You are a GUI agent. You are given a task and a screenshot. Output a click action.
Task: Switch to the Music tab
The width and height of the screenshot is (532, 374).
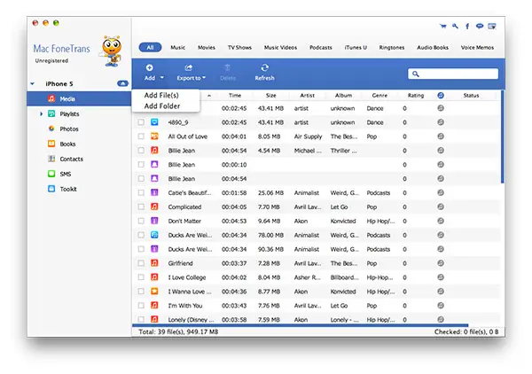(x=178, y=48)
